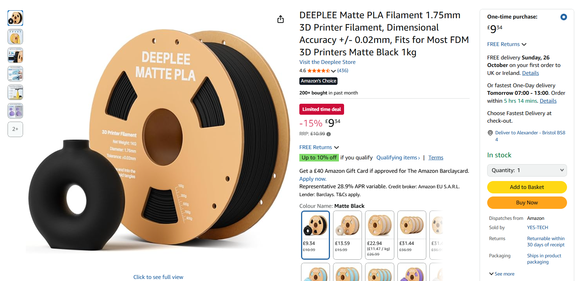Show the 2+ more images thumbnail
Image resolution: width=577 pixels, height=281 pixels.
tap(15, 129)
